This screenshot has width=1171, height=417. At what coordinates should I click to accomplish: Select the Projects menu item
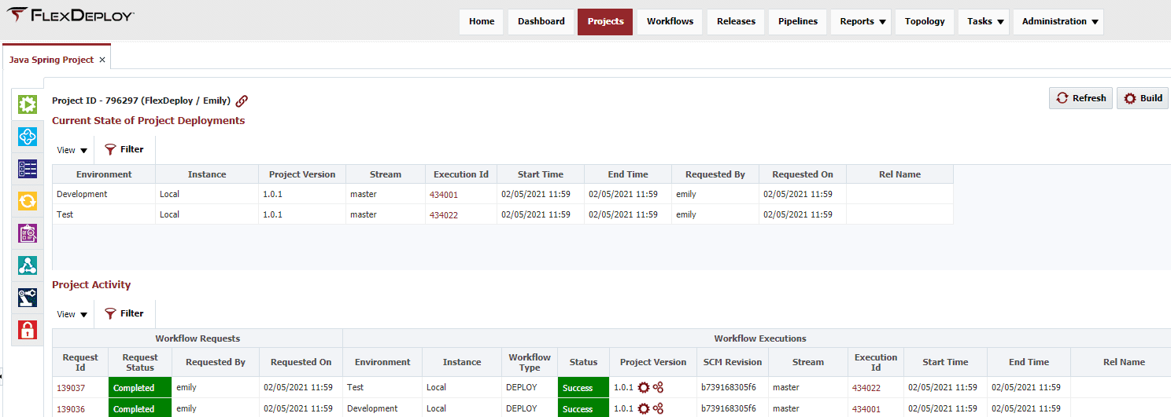pyautogui.click(x=605, y=22)
